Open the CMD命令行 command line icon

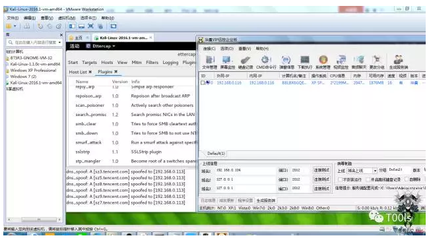(x=266, y=63)
